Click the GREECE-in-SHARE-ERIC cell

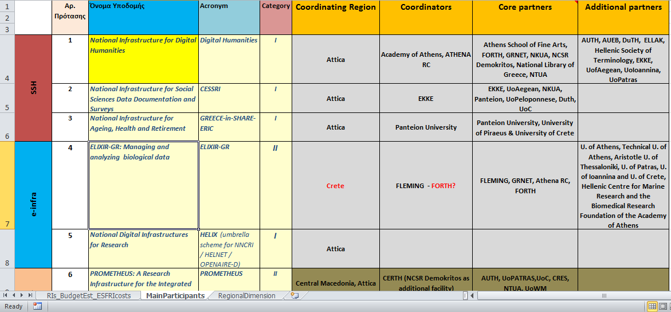[229, 127]
